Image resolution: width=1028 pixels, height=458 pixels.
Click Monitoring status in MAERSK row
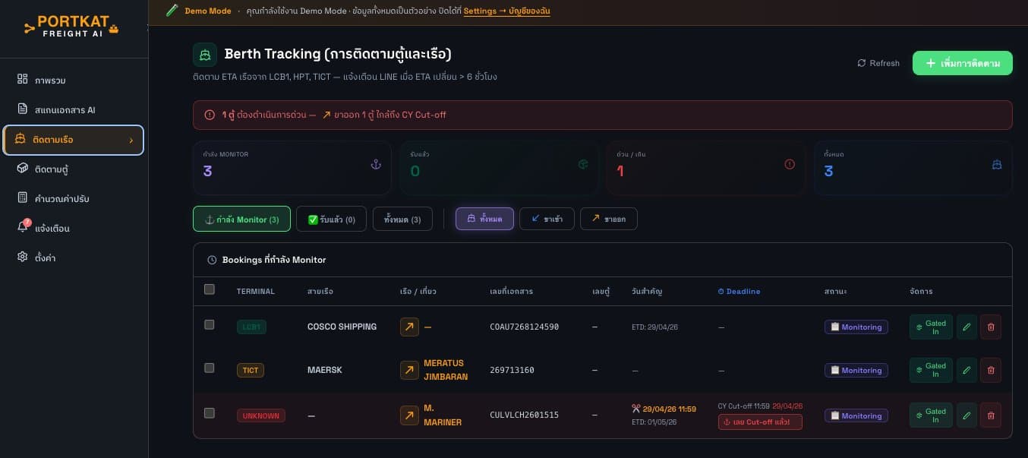(856, 370)
